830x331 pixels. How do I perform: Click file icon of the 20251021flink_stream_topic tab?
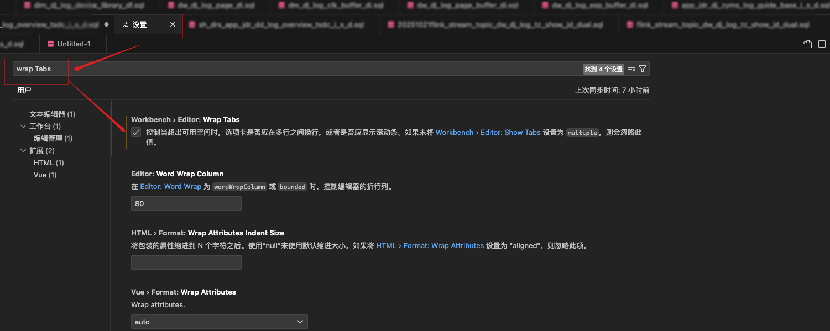[x=391, y=25]
